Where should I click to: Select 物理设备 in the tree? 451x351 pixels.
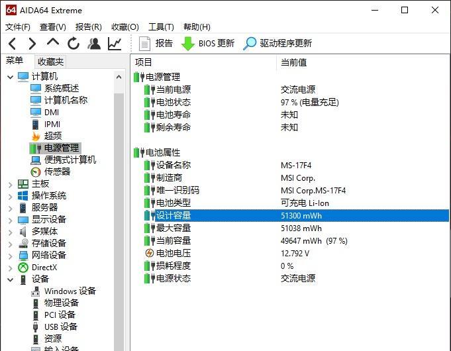(x=62, y=303)
